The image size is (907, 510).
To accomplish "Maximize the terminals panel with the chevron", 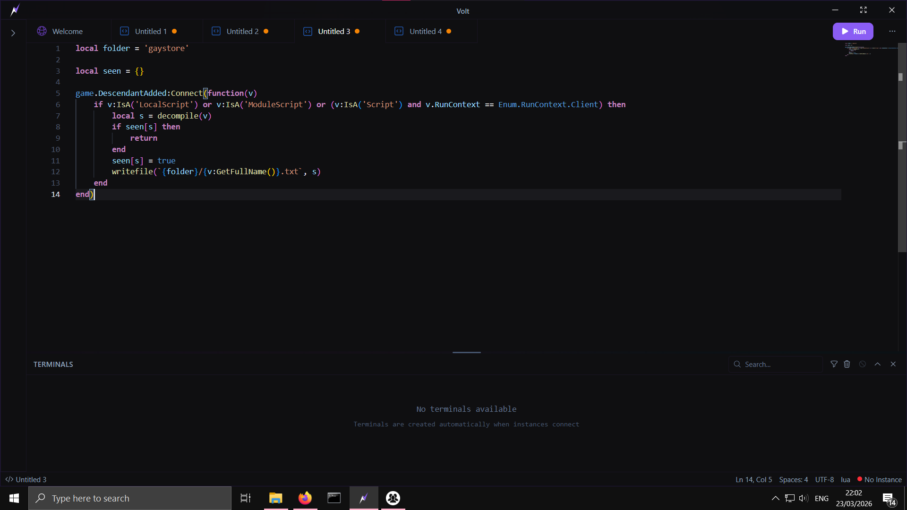I will point(878,364).
